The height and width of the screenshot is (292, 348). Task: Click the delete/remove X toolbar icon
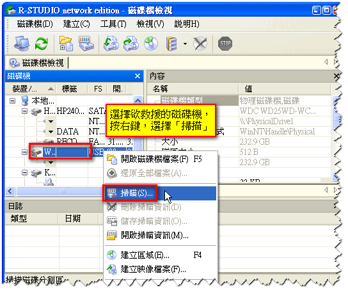[200, 44]
